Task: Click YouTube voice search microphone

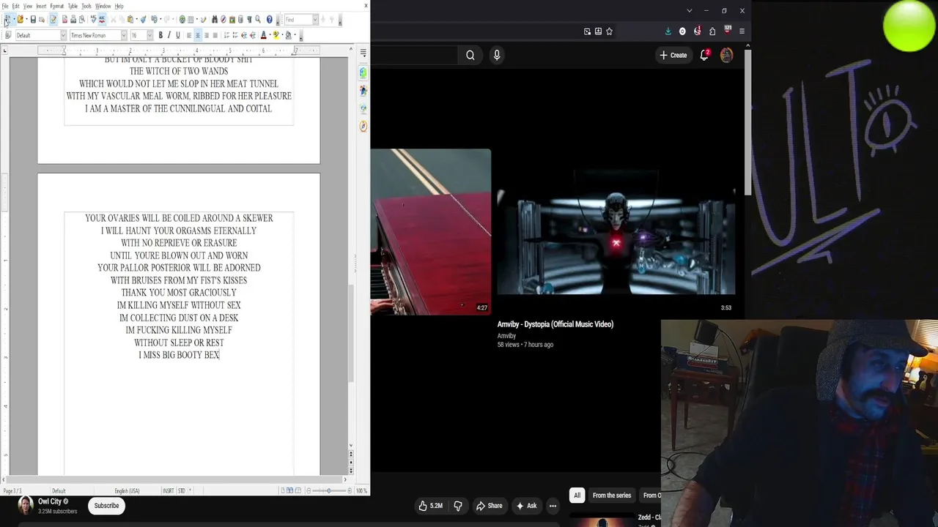Action: (497, 55)
